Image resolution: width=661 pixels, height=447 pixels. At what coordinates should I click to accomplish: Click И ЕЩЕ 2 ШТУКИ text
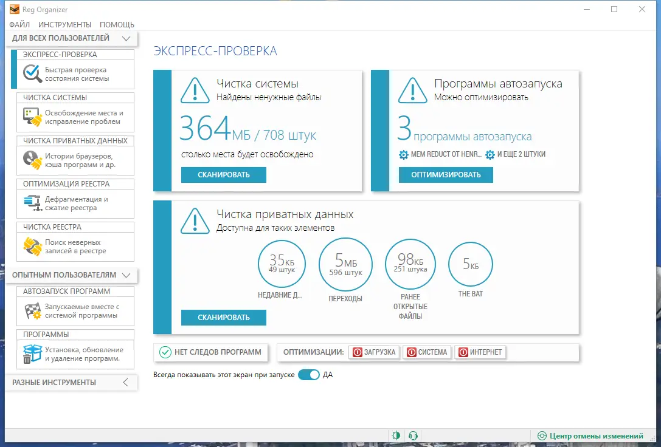(522, 154)
